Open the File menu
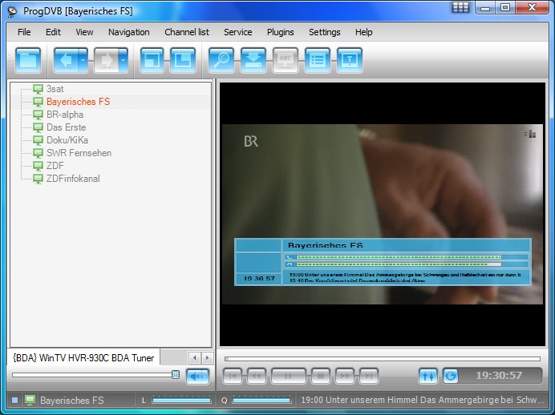Image resolution: width=555 pixels, height=415 pixels. (x=24, y=32)
